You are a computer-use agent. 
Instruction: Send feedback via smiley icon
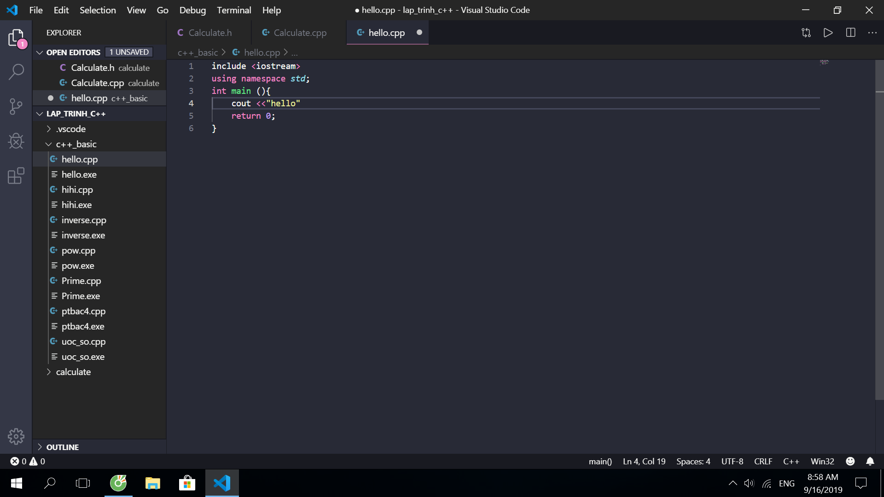850,461
